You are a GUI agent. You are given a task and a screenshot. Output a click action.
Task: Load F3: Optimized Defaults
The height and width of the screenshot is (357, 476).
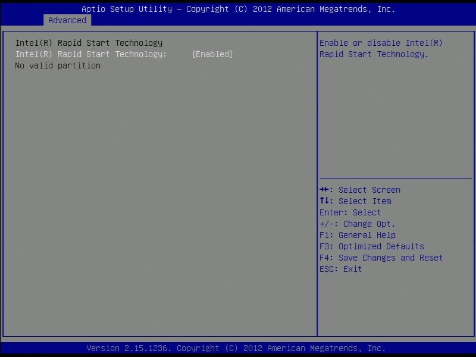pyautogui.click(x=372, y=246)
